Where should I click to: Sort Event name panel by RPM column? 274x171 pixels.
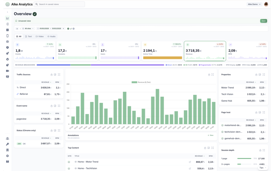tap(58, 113)
